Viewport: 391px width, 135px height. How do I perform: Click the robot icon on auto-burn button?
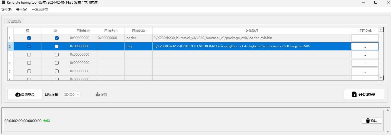tap(18, 95)
